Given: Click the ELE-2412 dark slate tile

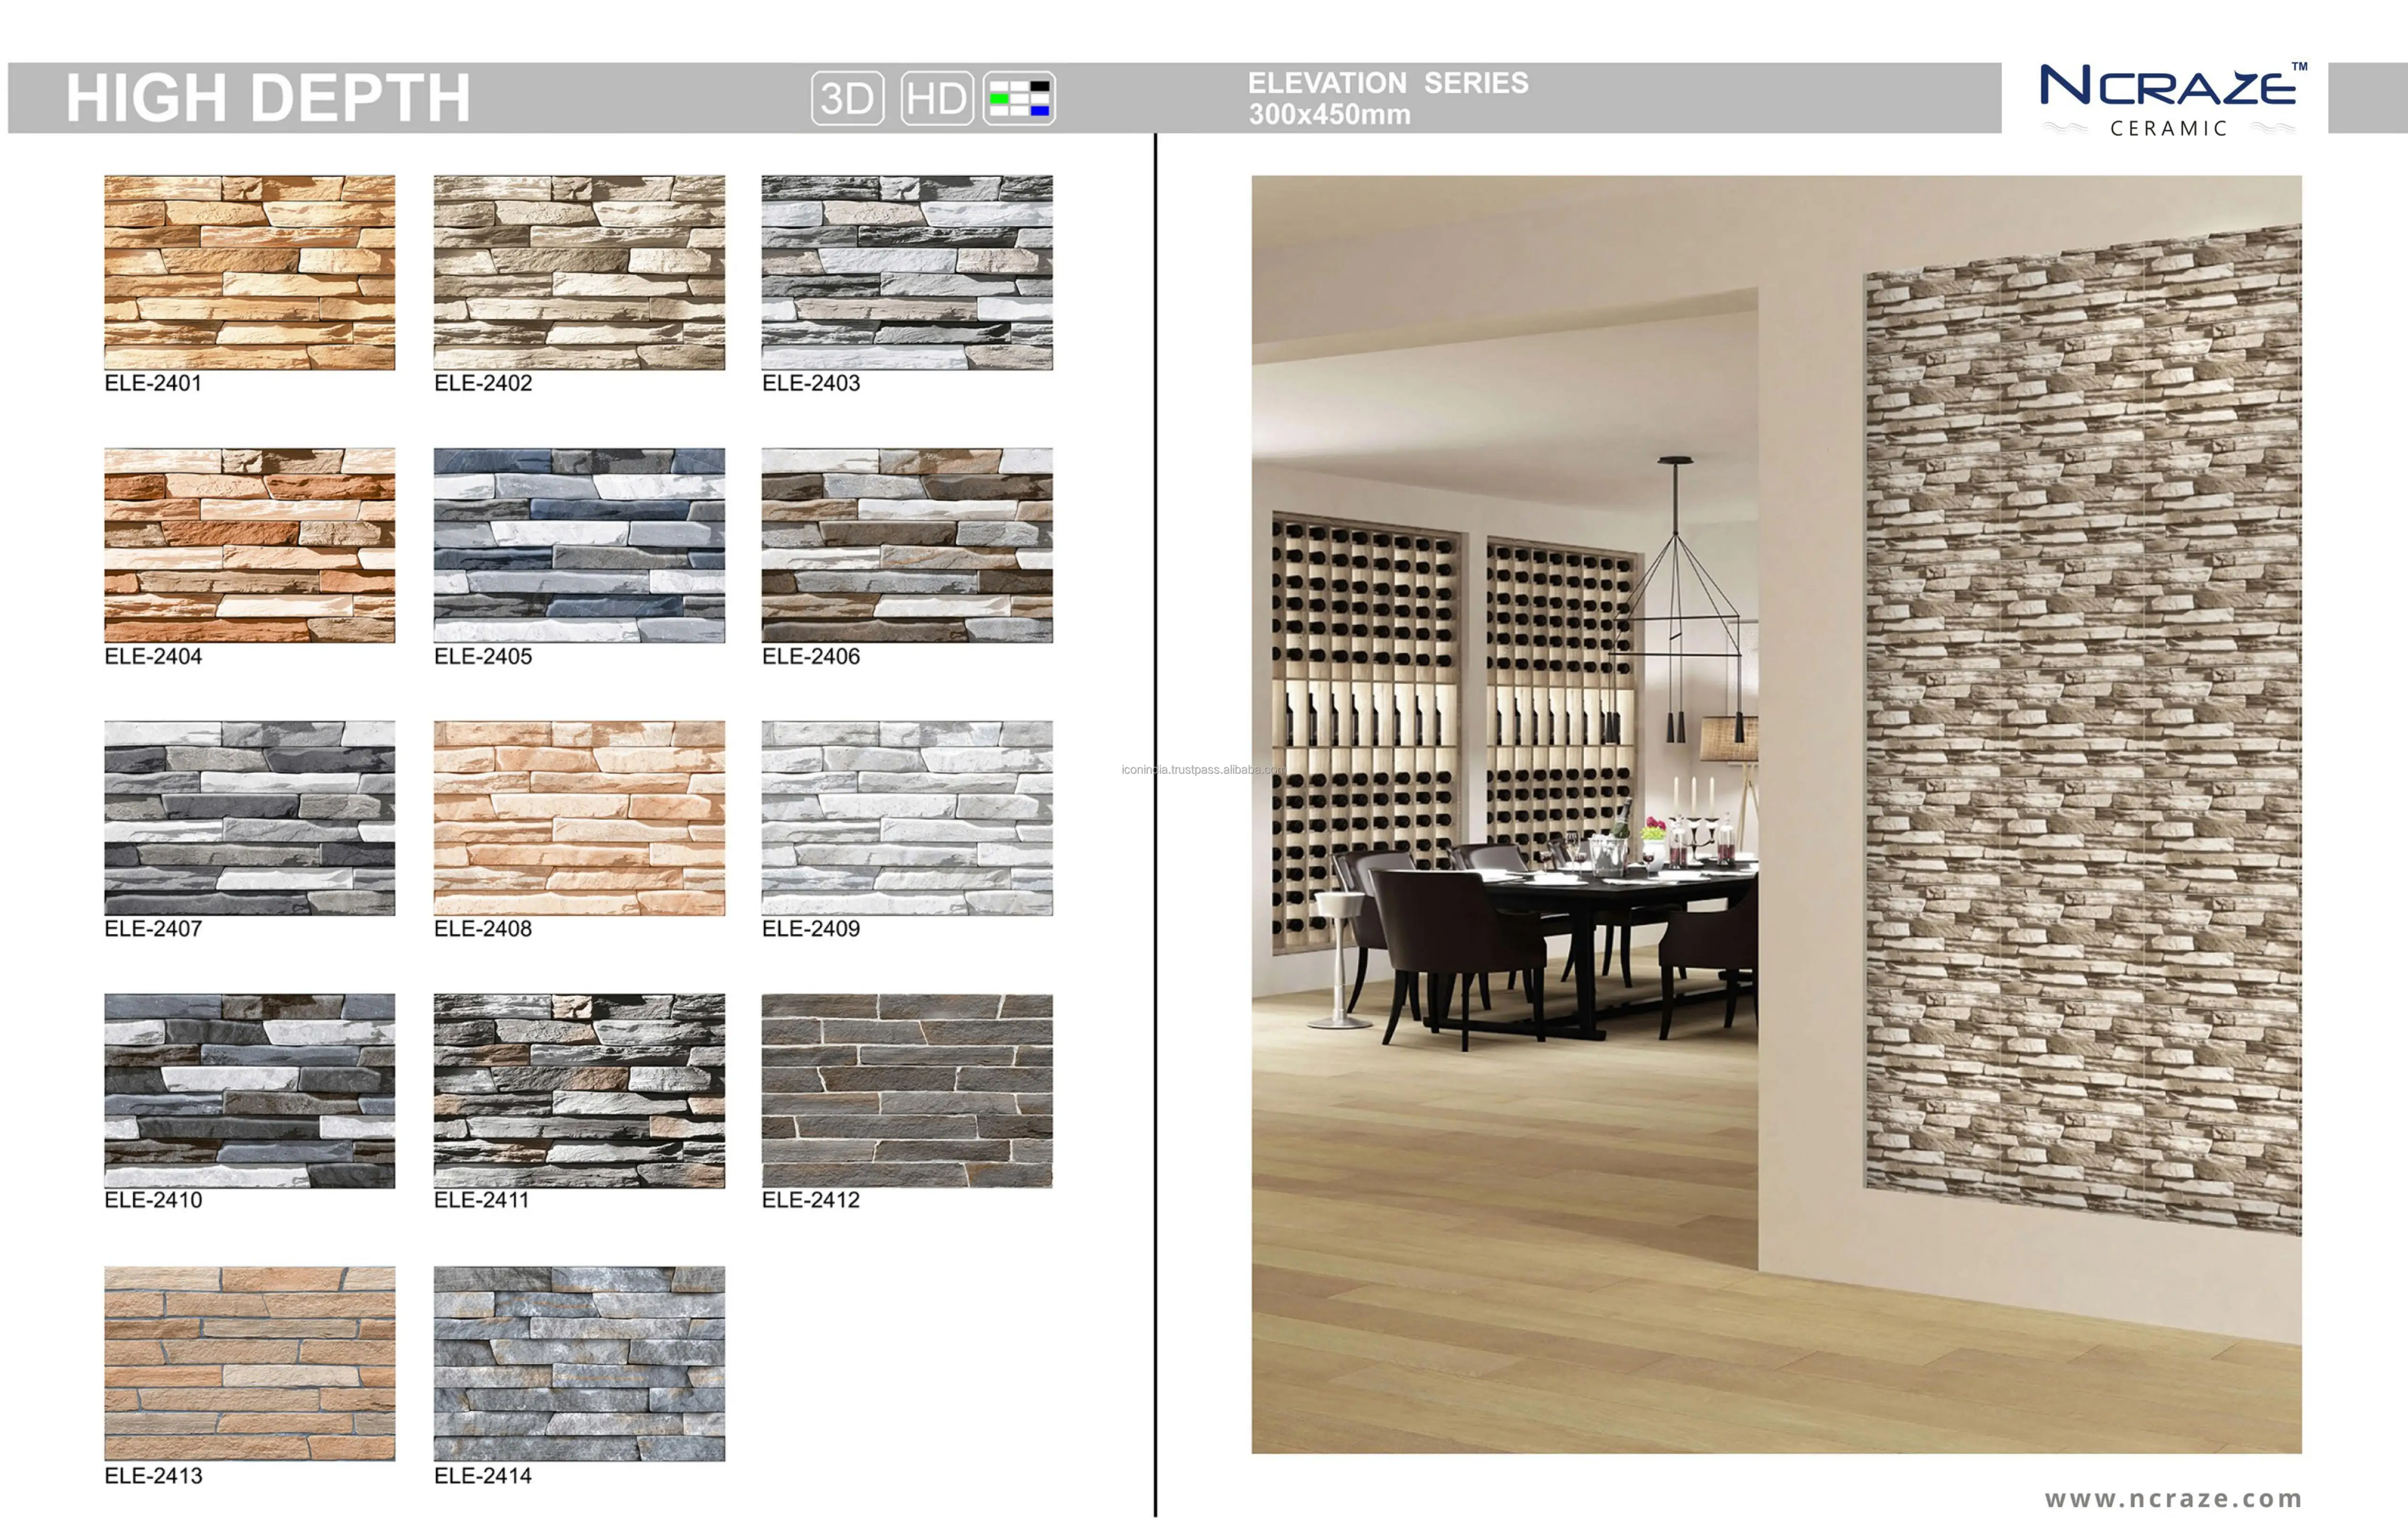Looking at the screenshot, I should point(907,1090).
